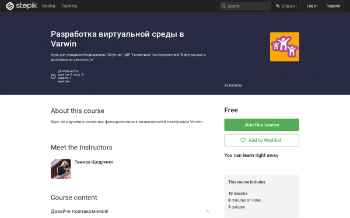The image size is (350, 218).
Task: Click the Meet the Instructors heading
Action: [x=82, y=147]
